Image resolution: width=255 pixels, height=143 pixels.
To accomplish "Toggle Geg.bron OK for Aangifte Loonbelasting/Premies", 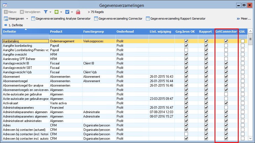I will [x=186, y=50].
